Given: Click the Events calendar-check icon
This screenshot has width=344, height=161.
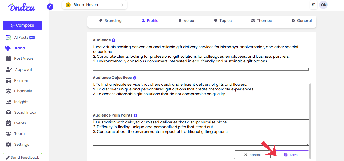Looking at the screenshot, I should pyautogui.click(x=8, y=123).
